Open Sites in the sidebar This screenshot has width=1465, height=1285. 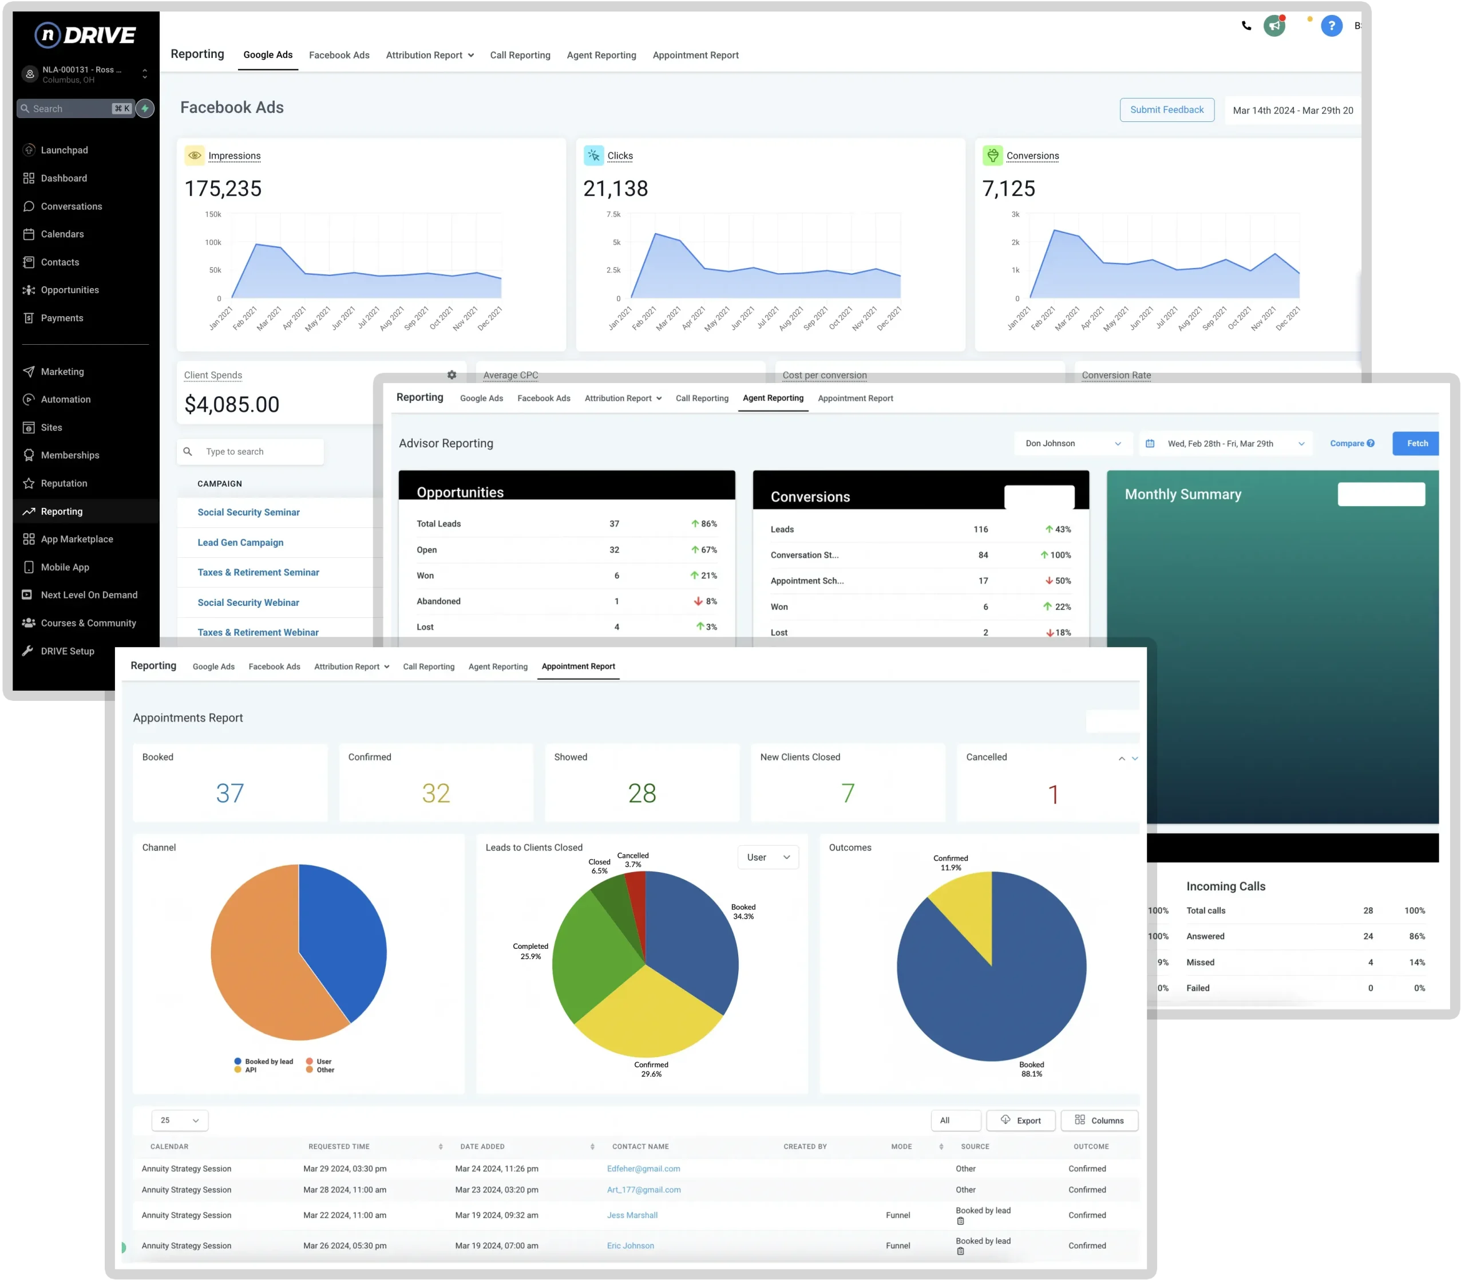pyautogui.click(x=51, y=427)
